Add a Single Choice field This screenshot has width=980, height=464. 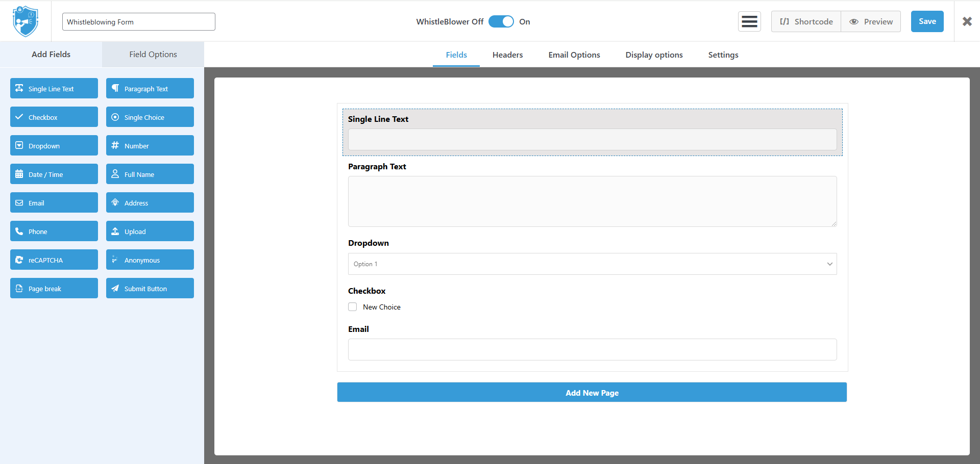(x=150, y=117)
